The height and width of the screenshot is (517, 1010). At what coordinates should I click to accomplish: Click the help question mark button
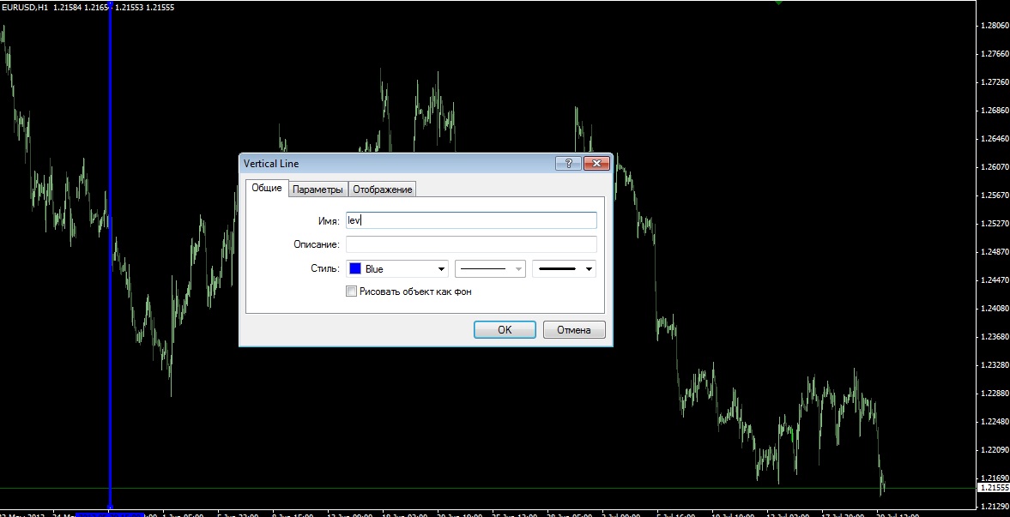[x=566, y=164]
